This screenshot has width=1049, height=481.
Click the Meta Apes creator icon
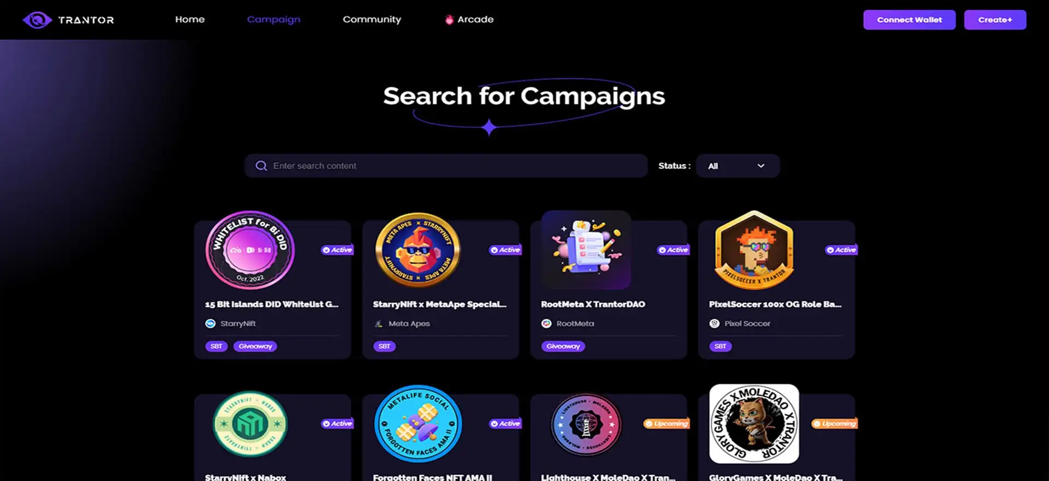pos(378,324)
